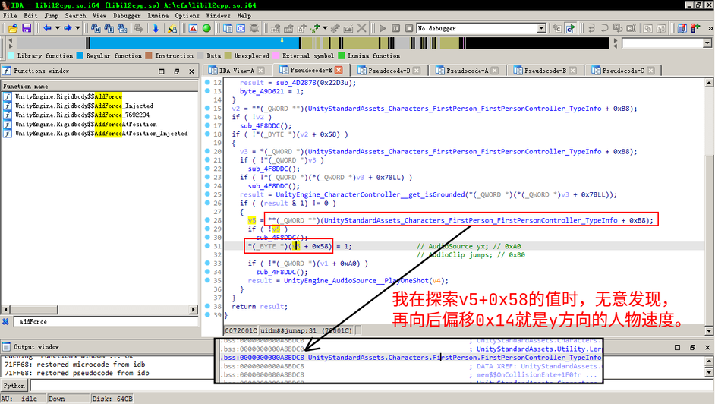Click the External symbol legend swatch
The height and width of the screenshot is (404, 715).
coord(276,56)
